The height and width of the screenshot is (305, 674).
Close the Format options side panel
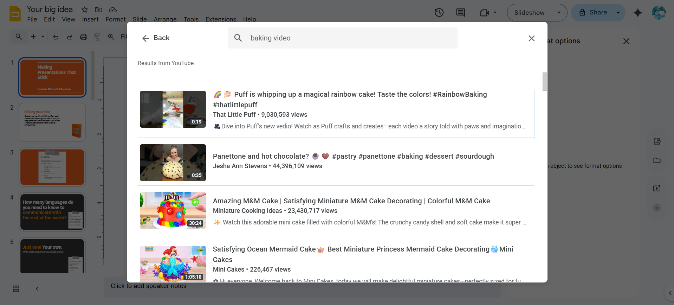click(626, 41)
